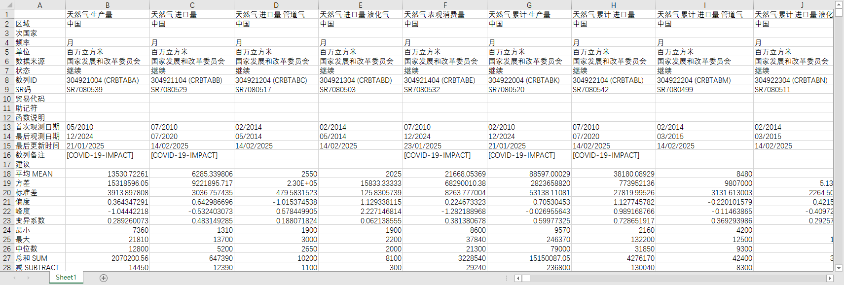Click last update '23/01/2025' cell
The width and height of the screenshot is (844, 285).
coord(445,145)
